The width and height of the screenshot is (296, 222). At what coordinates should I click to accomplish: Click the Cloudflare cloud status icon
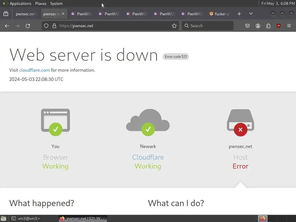click(x=148, y=122)
